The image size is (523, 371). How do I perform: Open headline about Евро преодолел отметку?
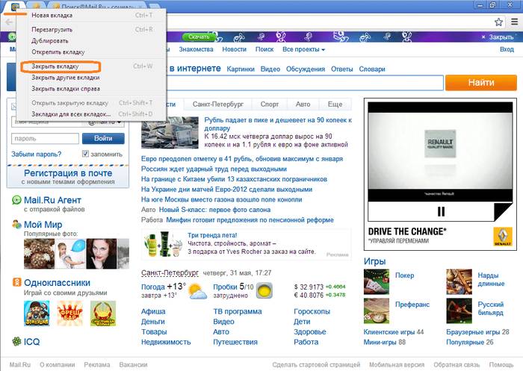click(242, 159)
